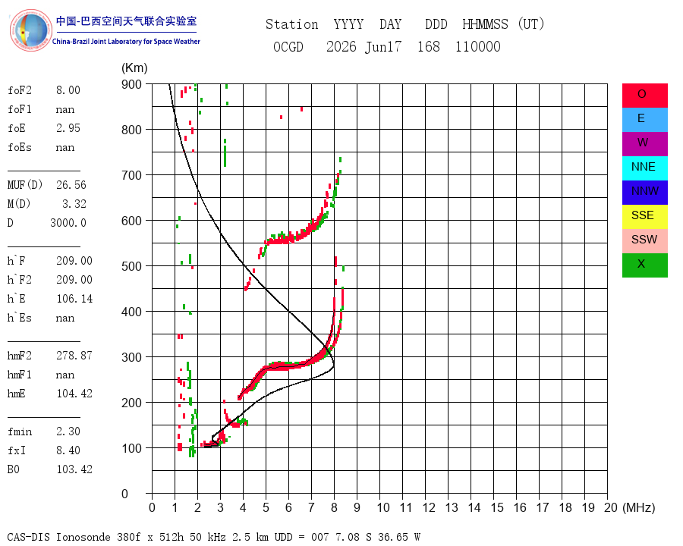The height and width of the screenshot is (546, 683).
Task: Click the foF2 value 8.00
Action: (68, 90)
